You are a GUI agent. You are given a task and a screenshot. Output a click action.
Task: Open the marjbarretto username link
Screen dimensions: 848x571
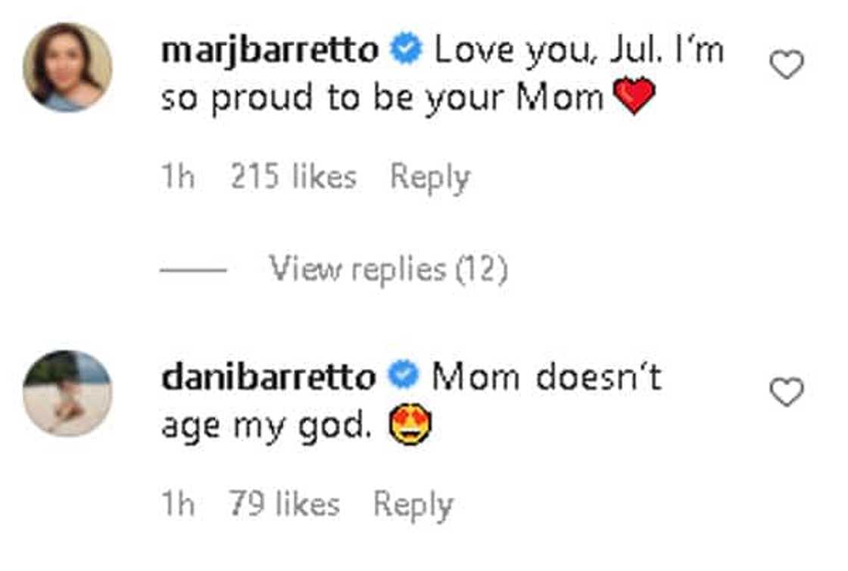[269, 51]
